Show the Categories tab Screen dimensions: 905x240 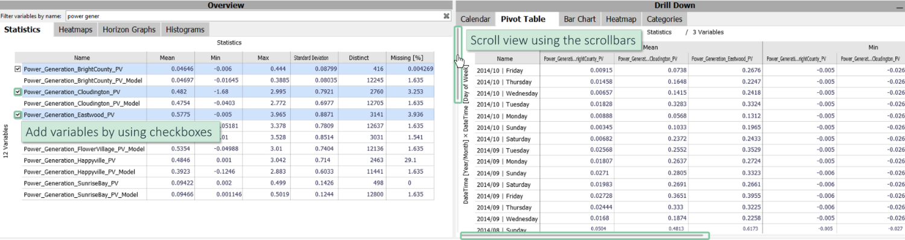tap(664, 19)
